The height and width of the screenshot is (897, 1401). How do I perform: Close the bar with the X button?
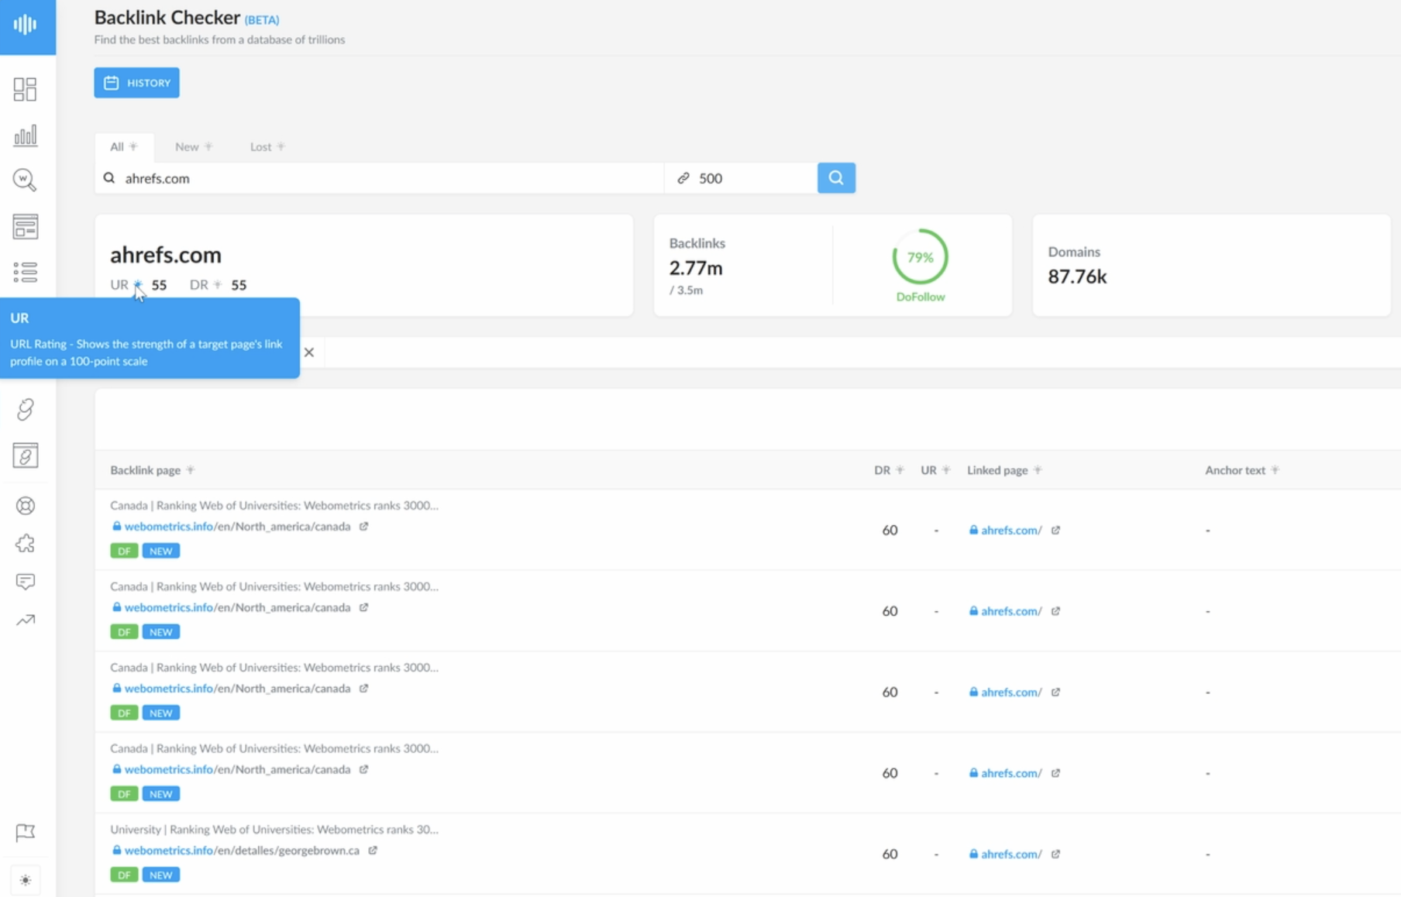[x=309, y=352]
